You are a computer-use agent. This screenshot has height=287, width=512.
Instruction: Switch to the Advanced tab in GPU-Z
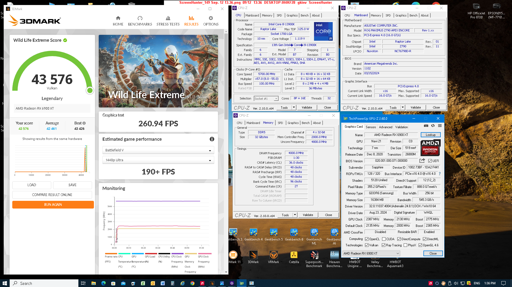pos(386,127)
